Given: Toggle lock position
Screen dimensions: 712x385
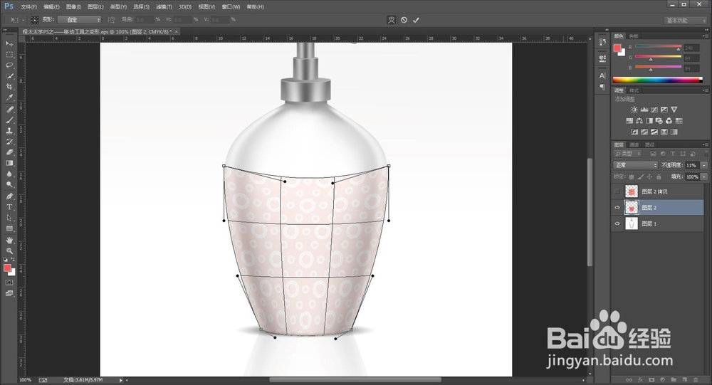Looking at the screenshot, I should 649,176.
